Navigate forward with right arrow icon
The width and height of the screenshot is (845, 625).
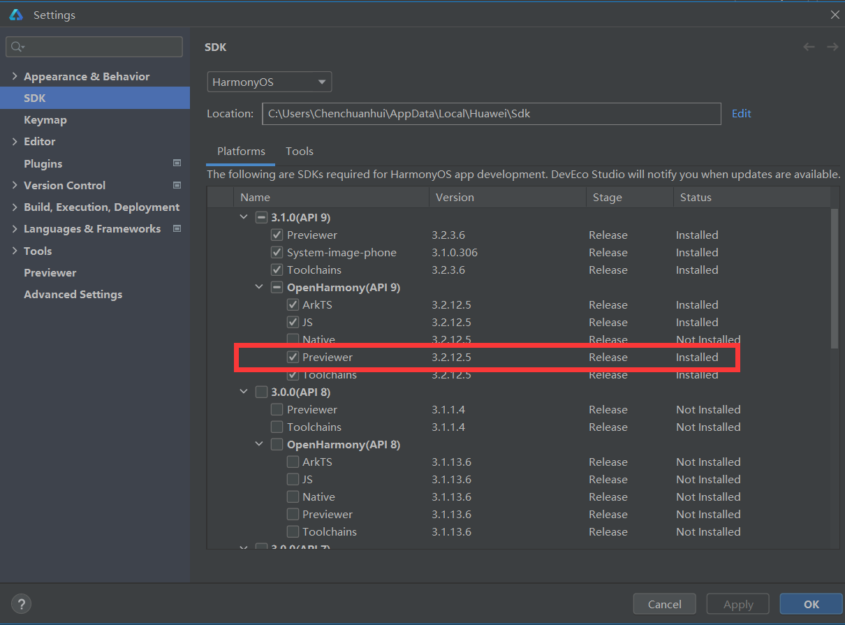tap(832, 47)
